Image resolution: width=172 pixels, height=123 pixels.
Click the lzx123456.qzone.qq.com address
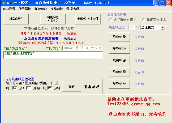(x=134, y=104)
